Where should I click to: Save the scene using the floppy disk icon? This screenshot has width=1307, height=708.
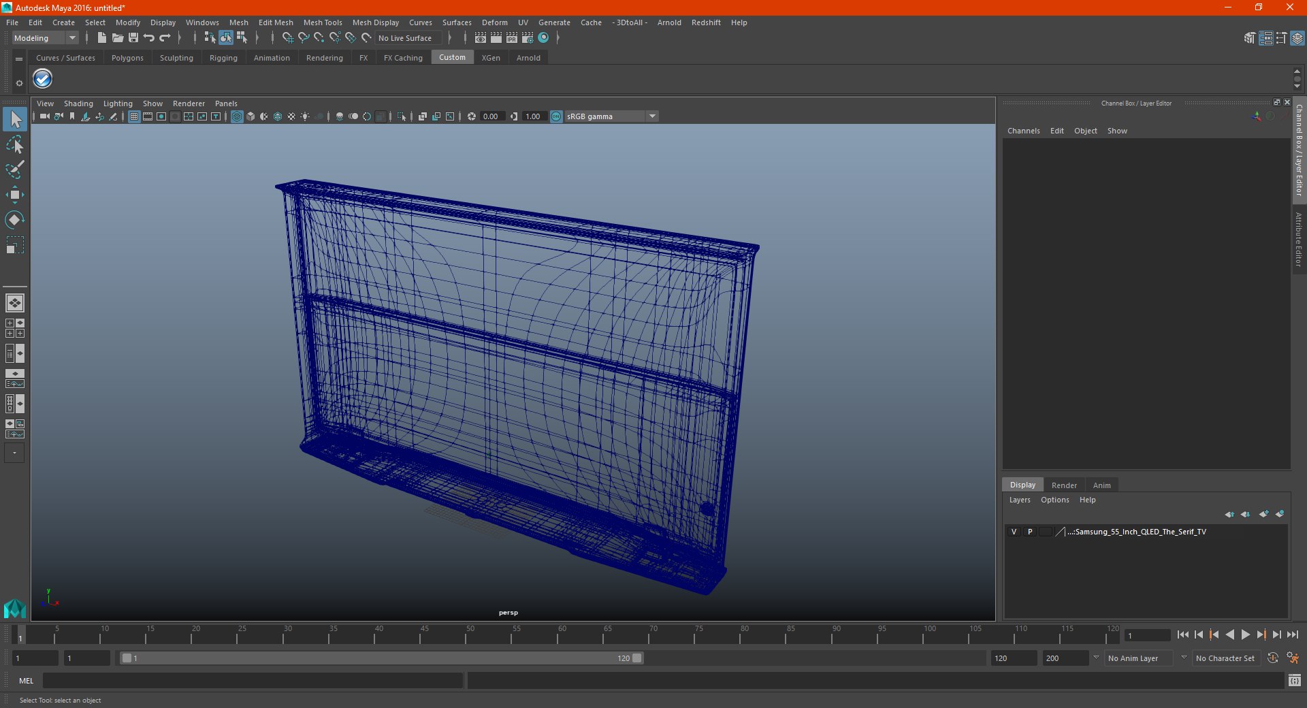click(133, 38)
